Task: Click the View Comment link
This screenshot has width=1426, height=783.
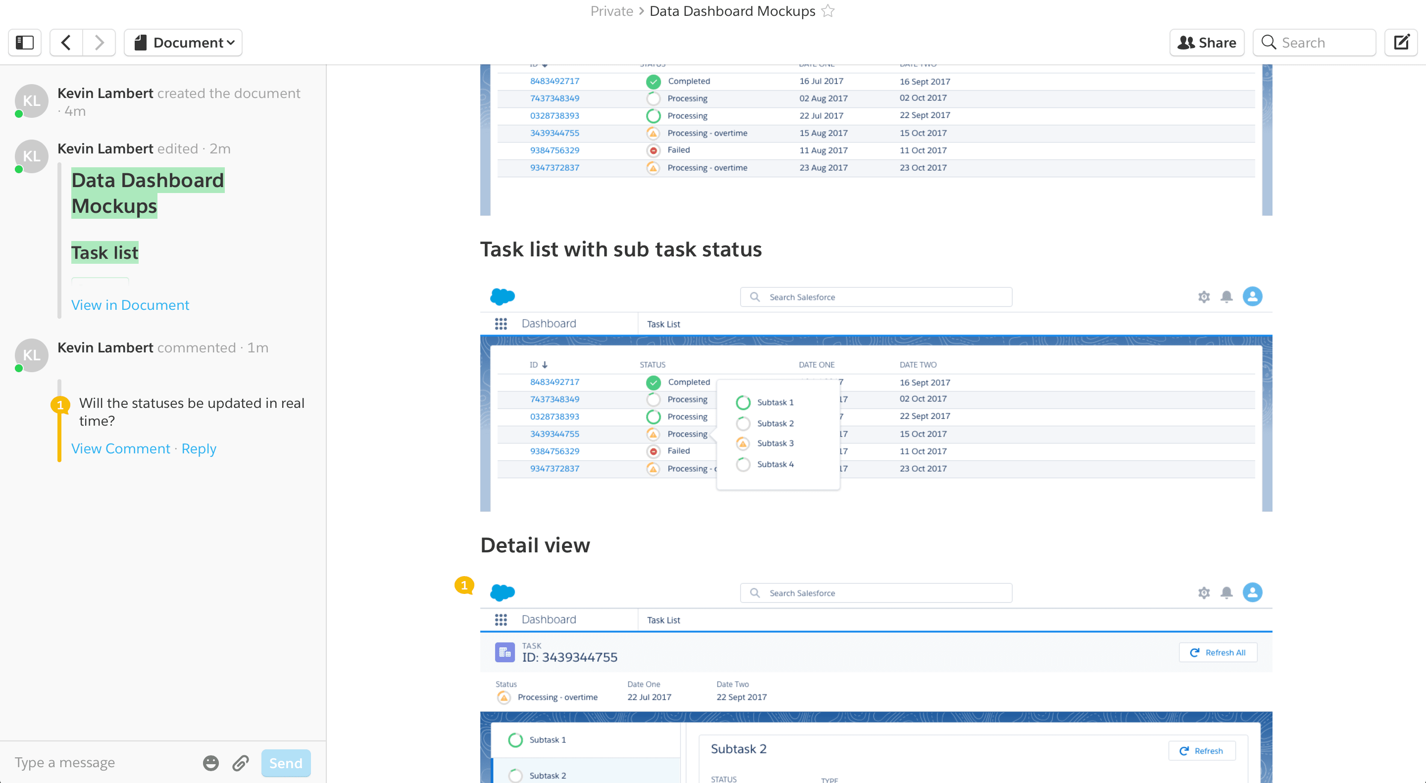Action: coord(121,448)
